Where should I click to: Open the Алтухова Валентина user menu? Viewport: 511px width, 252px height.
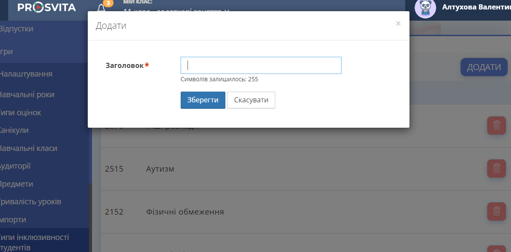pyautogui.click(x=476, y=7)
